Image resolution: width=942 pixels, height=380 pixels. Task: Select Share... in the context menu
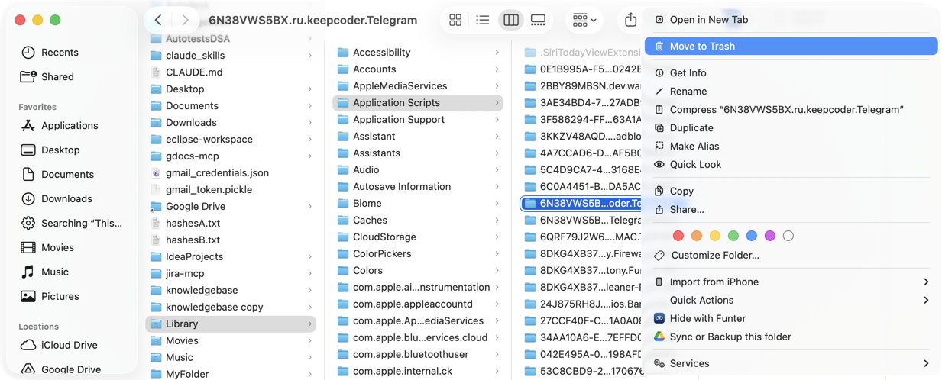pyautogui.click(x=791, y=210)
